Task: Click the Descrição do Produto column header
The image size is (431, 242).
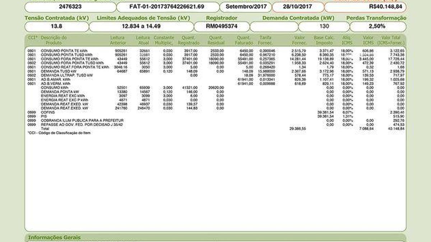Action: 54,40
